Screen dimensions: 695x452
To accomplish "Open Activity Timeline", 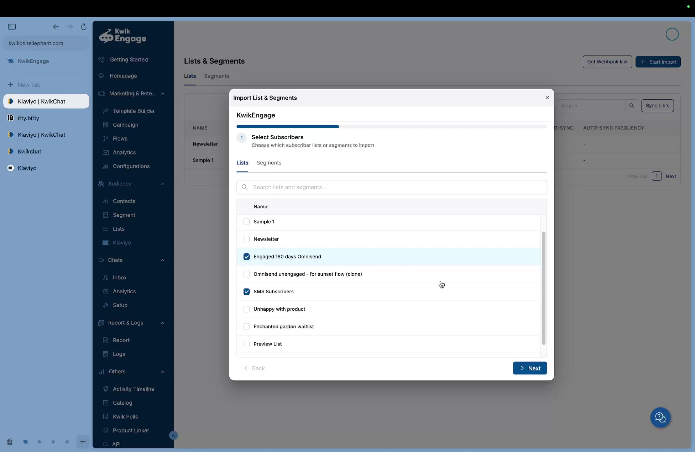I will click(134, 389).
